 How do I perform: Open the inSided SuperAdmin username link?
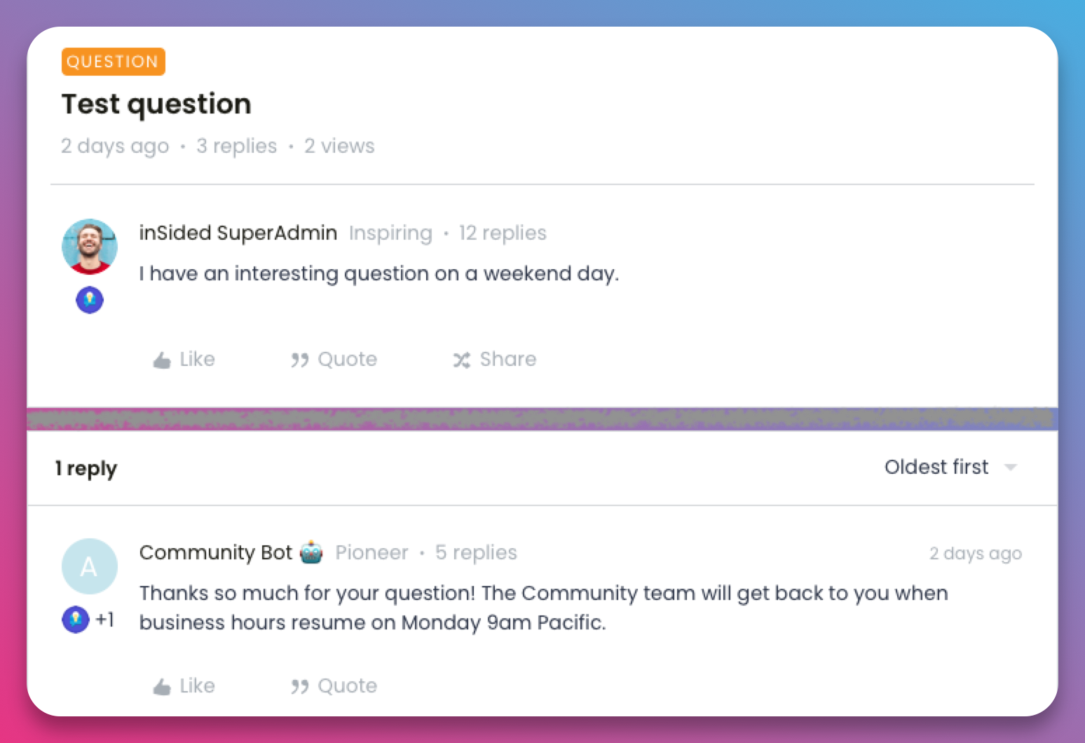(238, 233)
